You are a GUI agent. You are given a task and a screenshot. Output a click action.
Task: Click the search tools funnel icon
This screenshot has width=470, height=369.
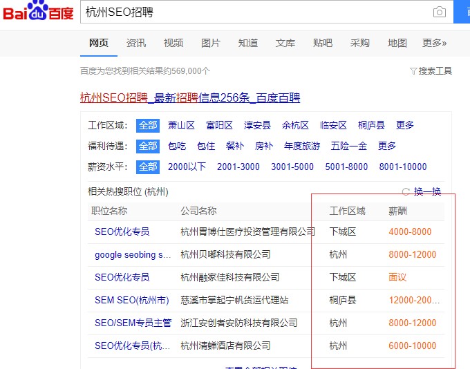(x=413, y=71)
